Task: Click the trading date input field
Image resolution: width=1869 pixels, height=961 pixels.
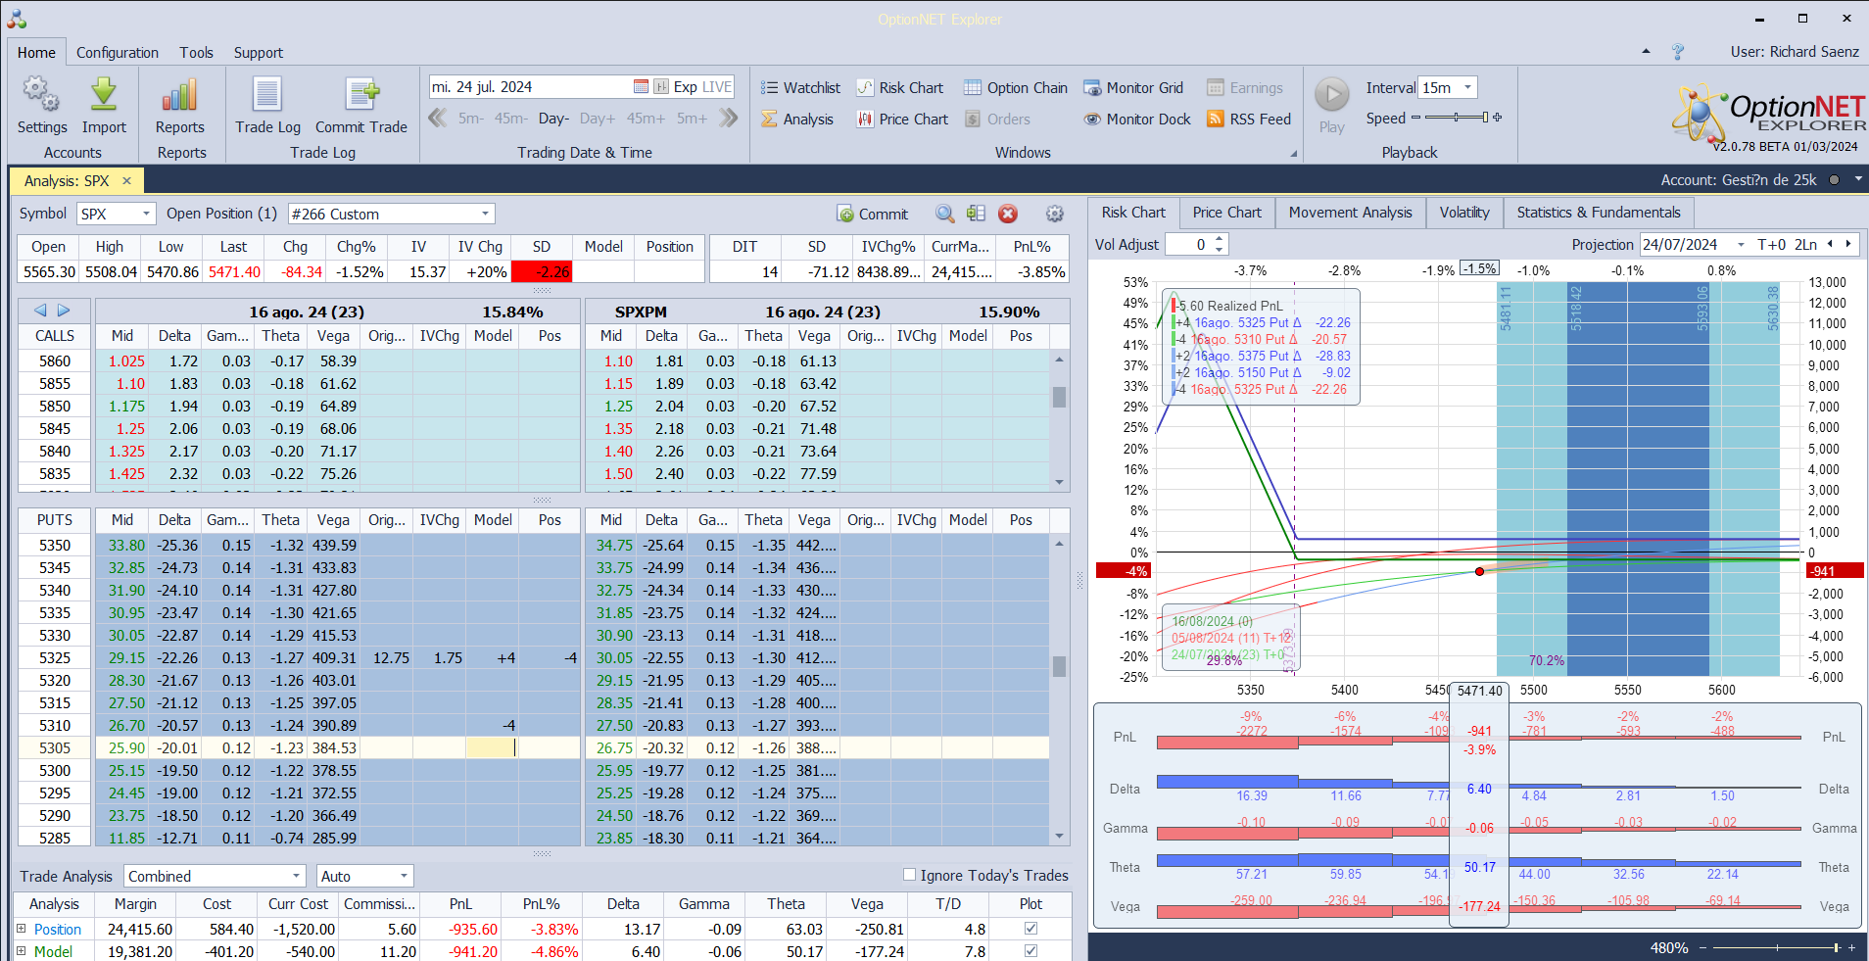Action: pos(530,87)
